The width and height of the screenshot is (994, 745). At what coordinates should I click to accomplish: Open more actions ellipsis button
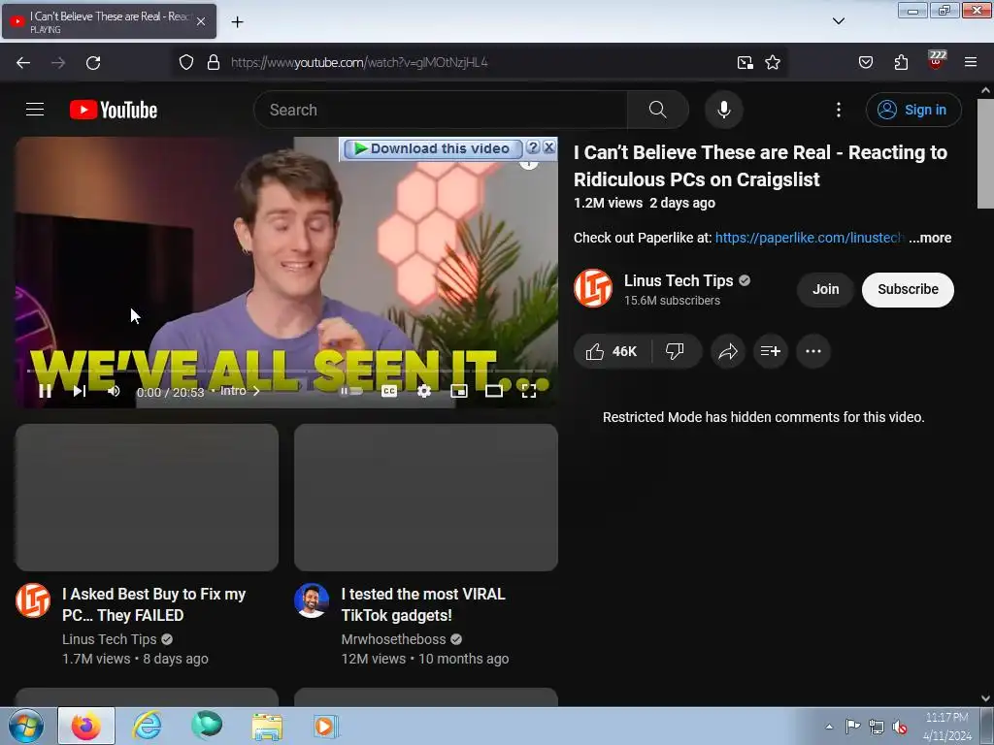(813, 351)
